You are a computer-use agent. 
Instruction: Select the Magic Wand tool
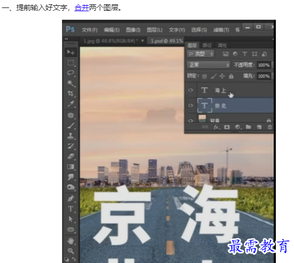coord(71,83)
